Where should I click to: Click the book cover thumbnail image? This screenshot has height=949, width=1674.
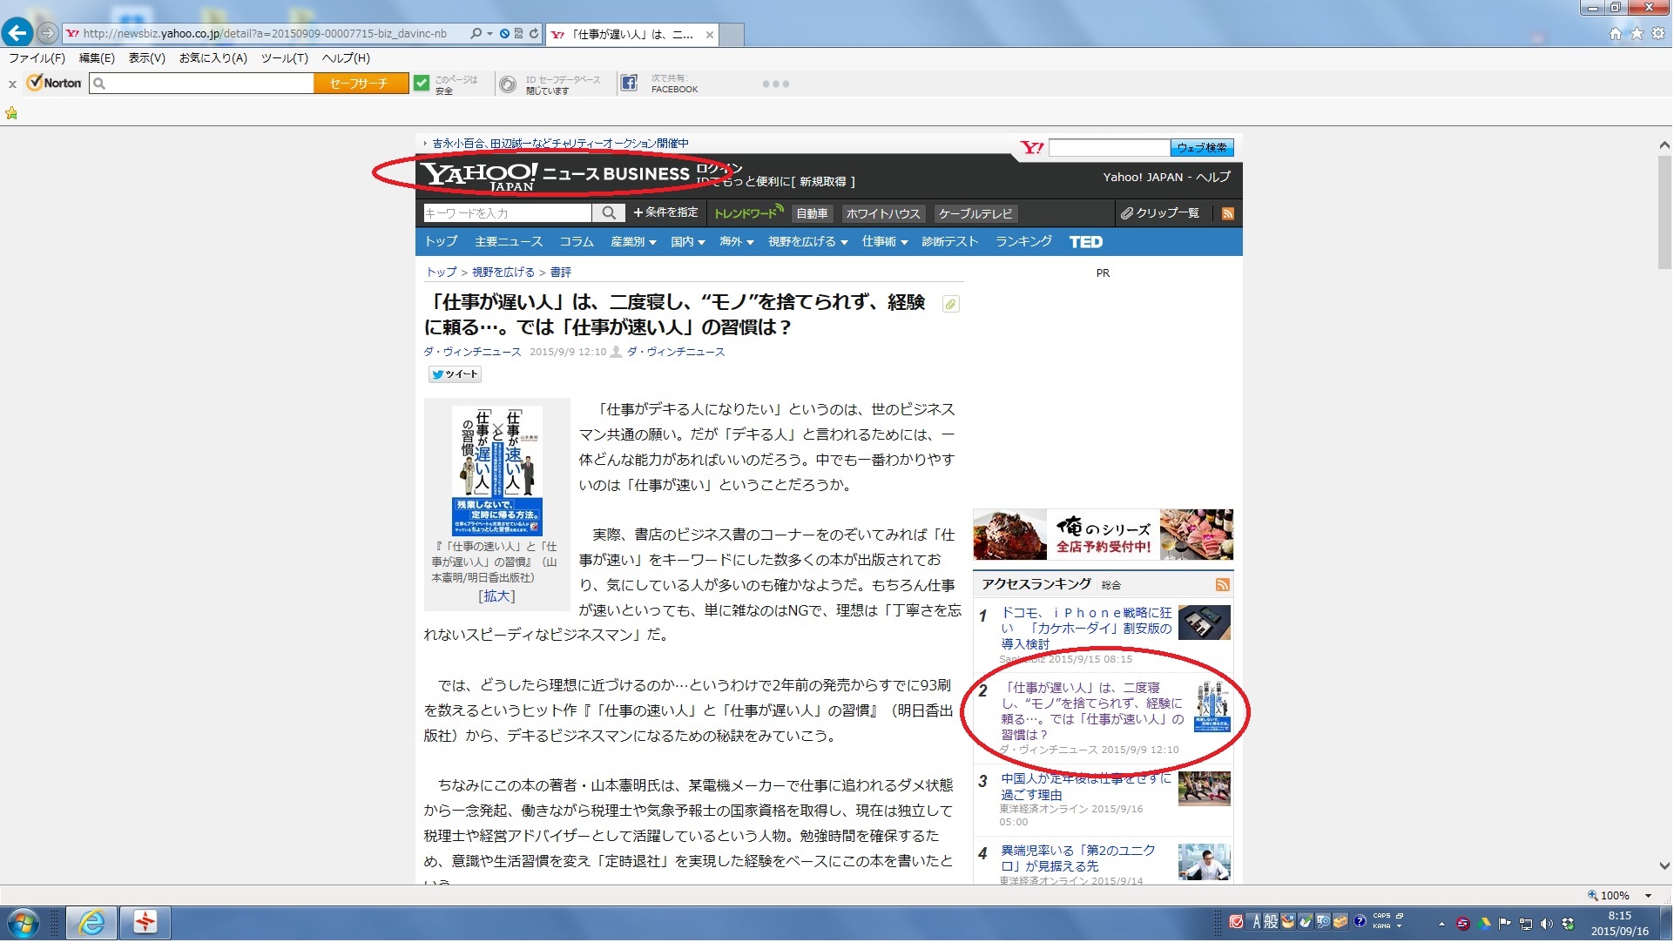click(497, 471)
